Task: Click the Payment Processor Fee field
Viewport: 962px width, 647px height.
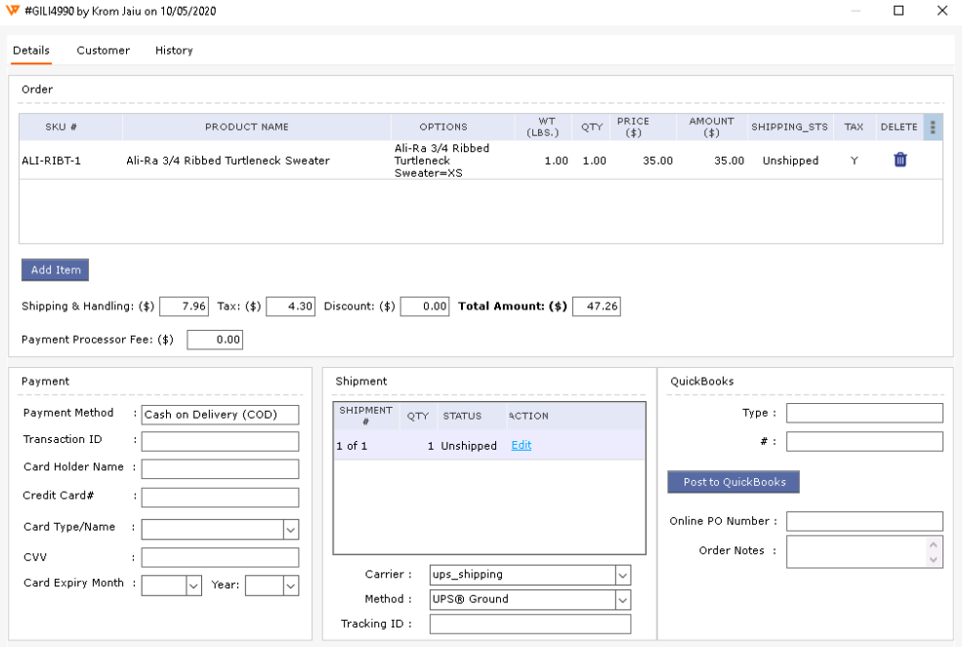Action: click(x=215, y=340)
